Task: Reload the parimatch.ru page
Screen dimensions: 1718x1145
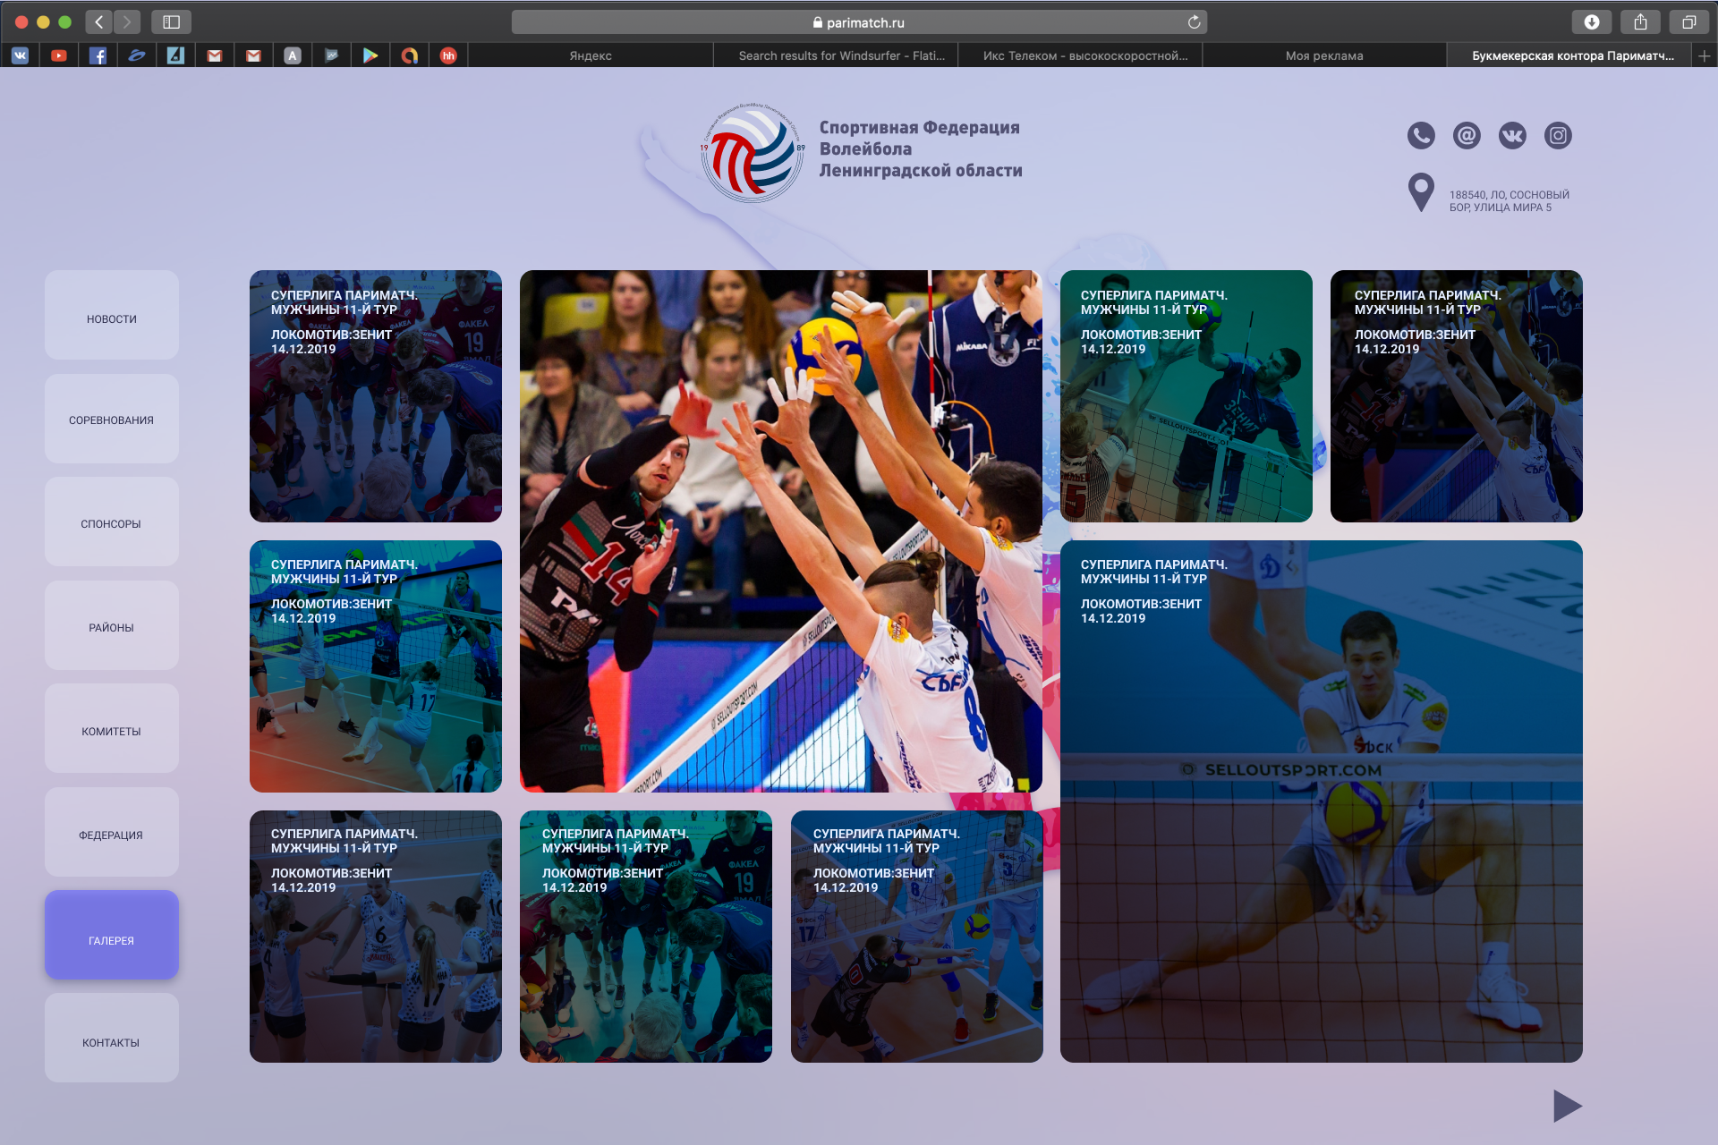Action: (x=1194, y=22)
